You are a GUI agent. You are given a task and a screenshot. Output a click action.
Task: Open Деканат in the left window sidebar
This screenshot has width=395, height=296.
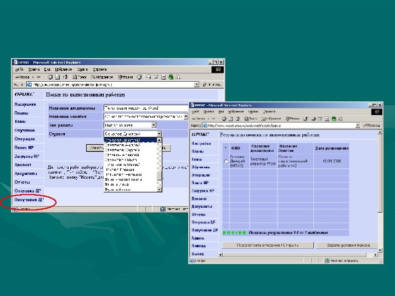(x=23, y=164)
